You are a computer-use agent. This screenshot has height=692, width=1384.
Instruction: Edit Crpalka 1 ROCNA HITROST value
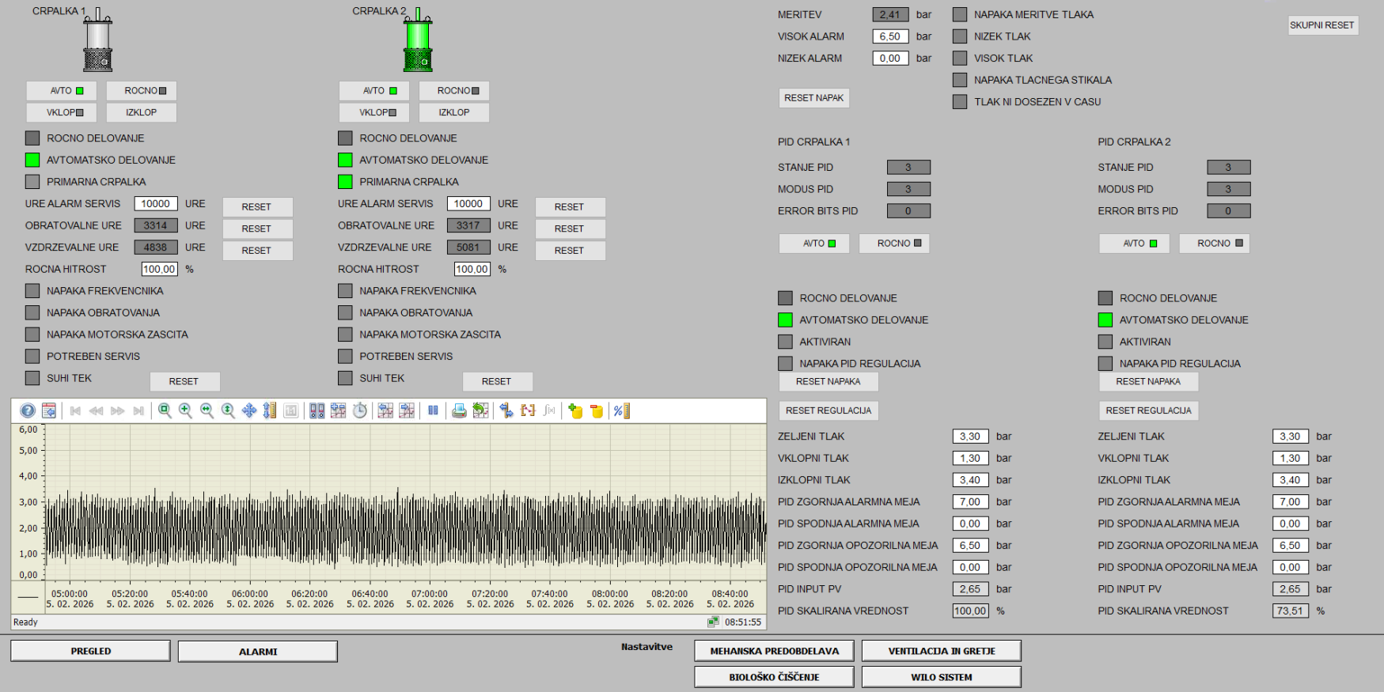point(159,270)
